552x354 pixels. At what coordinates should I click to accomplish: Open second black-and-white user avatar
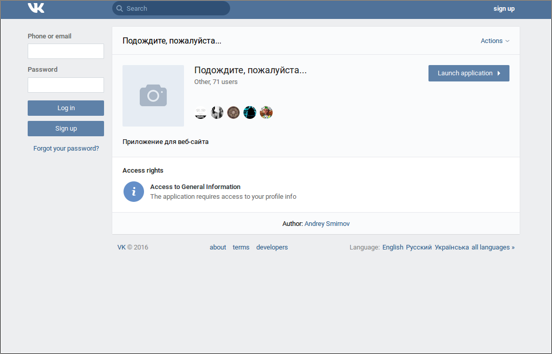click(217, 113)
